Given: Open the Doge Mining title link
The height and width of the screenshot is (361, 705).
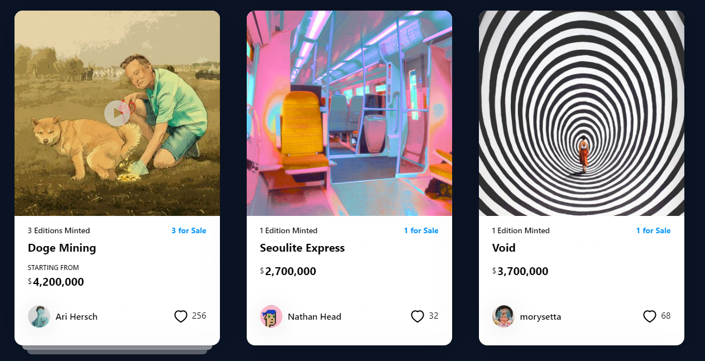Looking at the screenshot, I should tap(62, 248).
